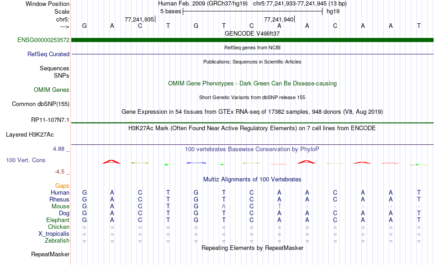Open the GTEx Gene Expression track title
Screen dimensions: 434x265
(252, 111)
